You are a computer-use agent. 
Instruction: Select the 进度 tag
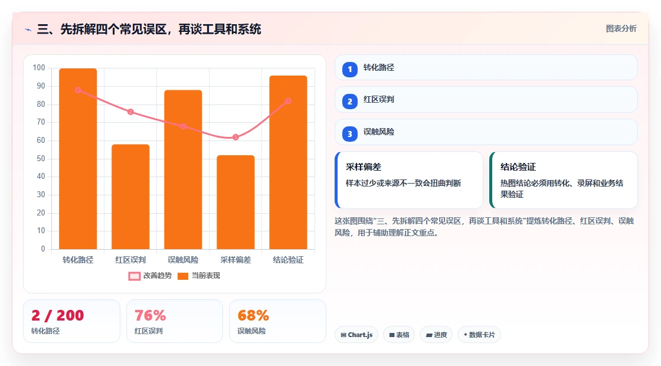click(436, 335)
